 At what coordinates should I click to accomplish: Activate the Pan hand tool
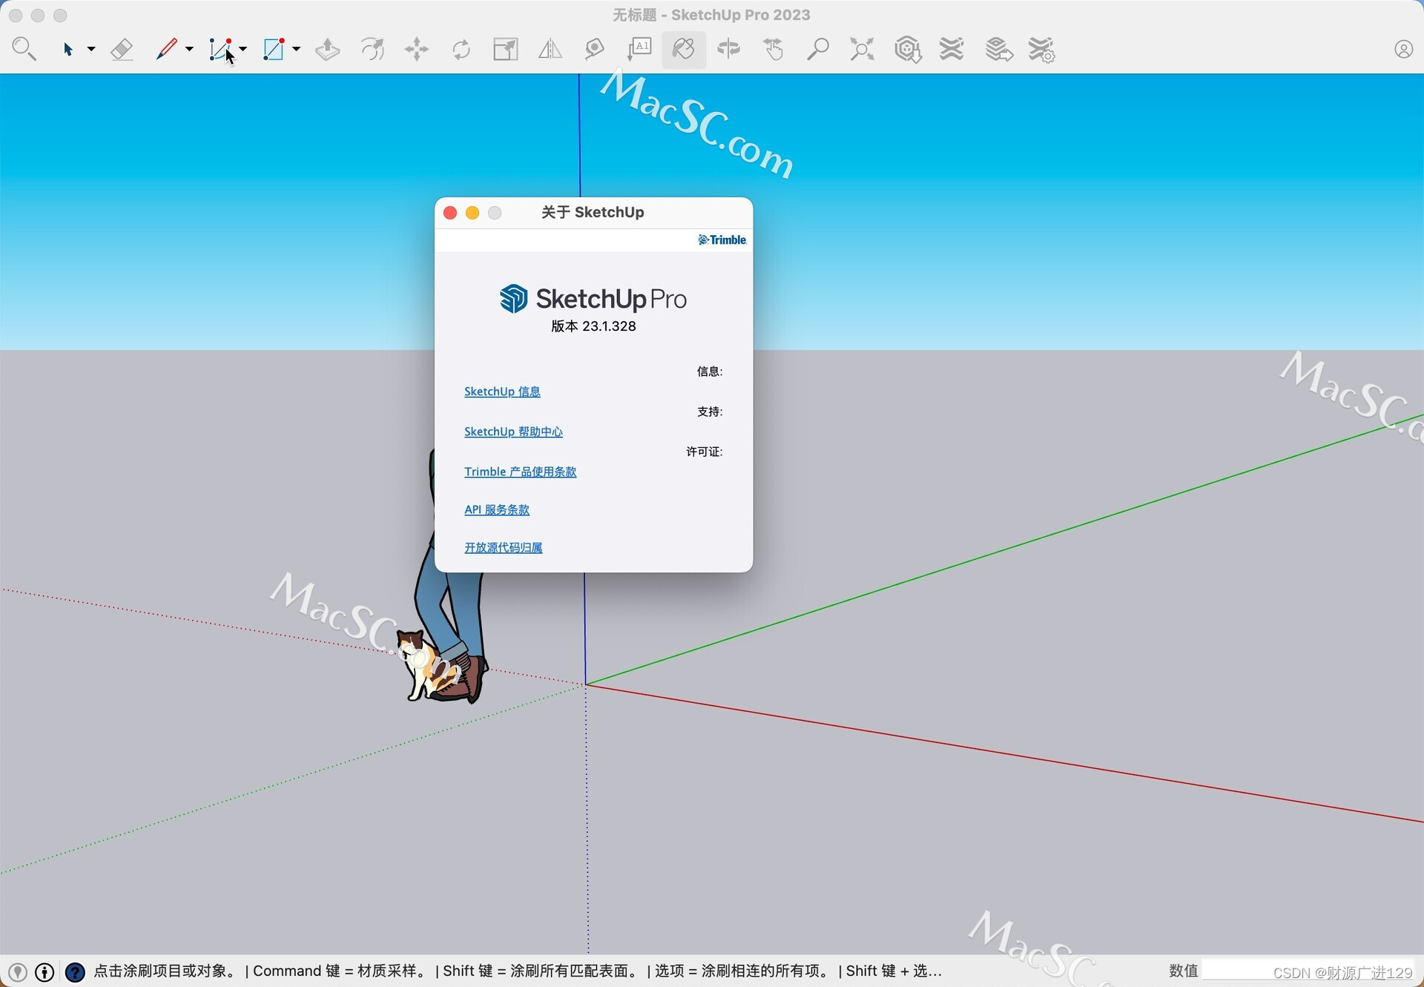click(x=774, y=50)
